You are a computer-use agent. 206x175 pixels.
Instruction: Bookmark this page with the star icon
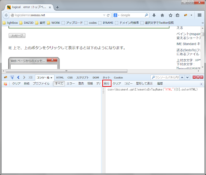(x=171, y=15)
